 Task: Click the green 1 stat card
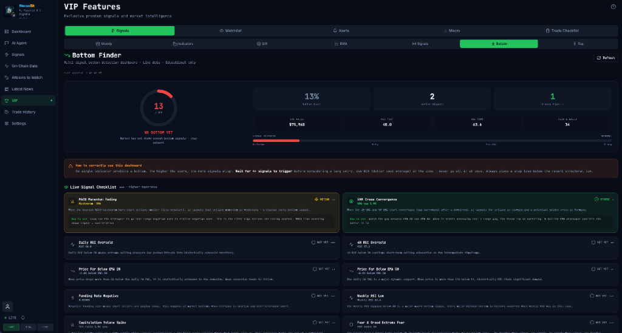click(x=553, y=99)
